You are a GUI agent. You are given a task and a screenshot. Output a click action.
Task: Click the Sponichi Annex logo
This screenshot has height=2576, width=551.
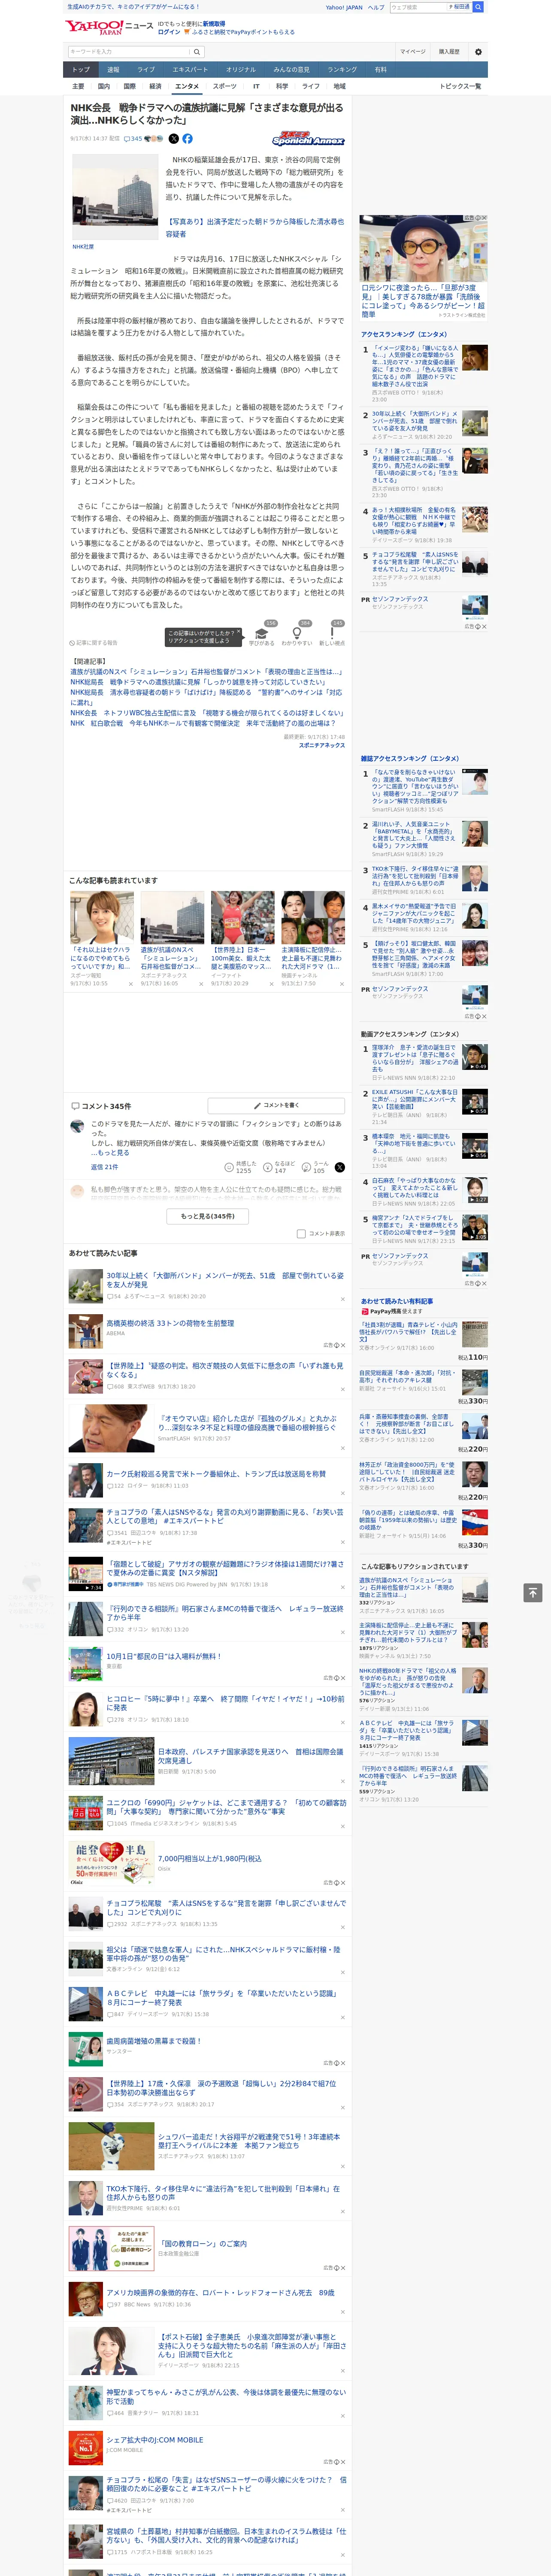coord(308,139)
